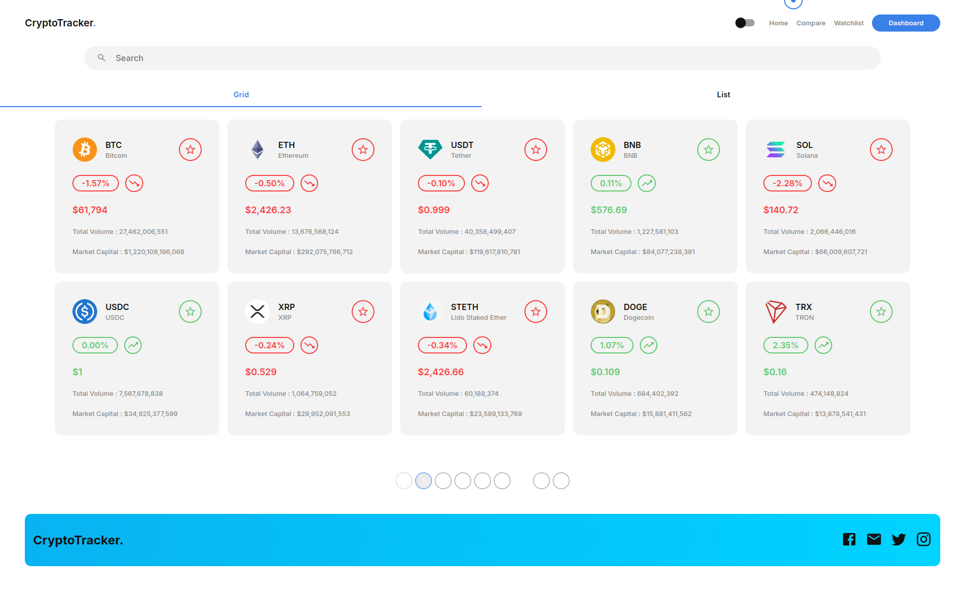Screen dimensions: 963x591
Task: Click the email envelope icon in footer
Action: pyautogui.click(x=874, y=539)
